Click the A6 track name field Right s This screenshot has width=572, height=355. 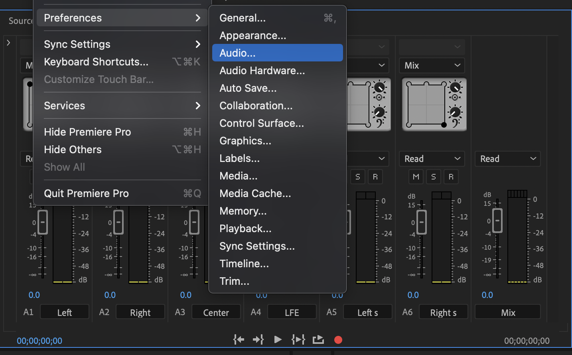pyautogui.click(x=444, y=312)
